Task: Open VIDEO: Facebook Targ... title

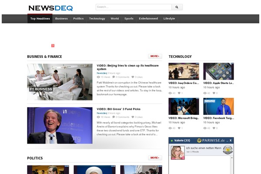Action: pos(218,118)
